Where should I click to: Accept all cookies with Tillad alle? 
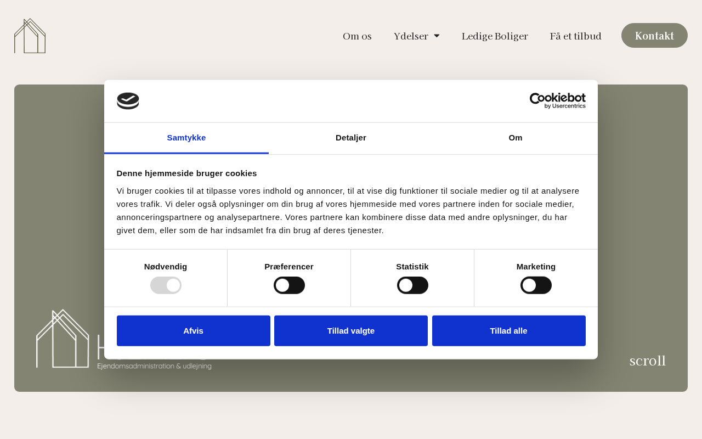508,331
